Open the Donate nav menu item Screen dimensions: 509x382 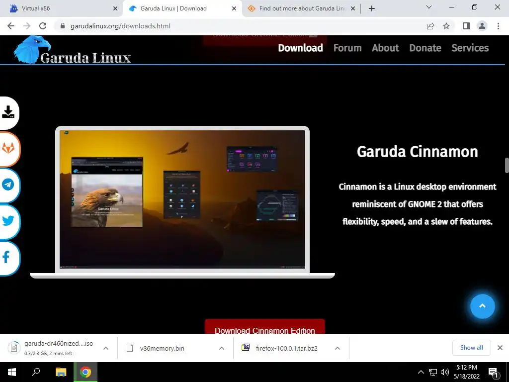(x=425, y=48)
